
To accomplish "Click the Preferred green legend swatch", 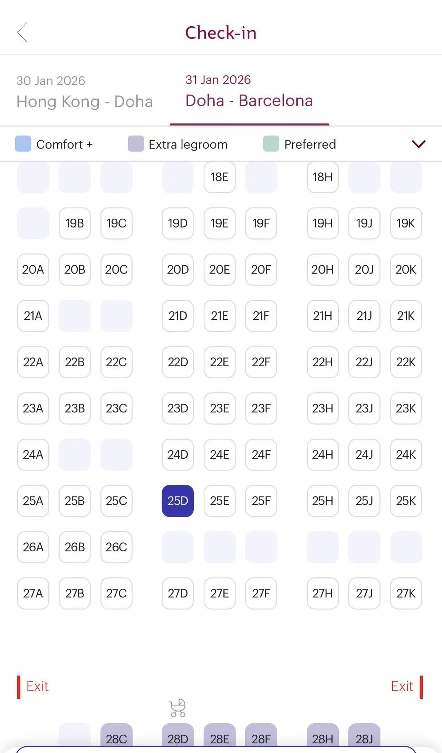I will 271,144.
